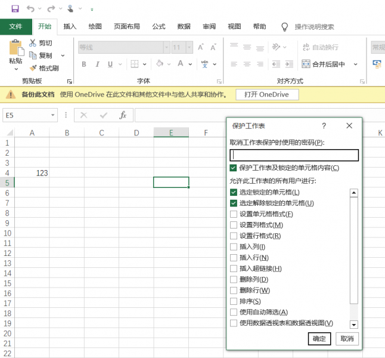Image resolution: width=385 pixels, height=358 pixels.
Task: Click the Cut (剪切) scissors icon
Action: click(32, 43)
